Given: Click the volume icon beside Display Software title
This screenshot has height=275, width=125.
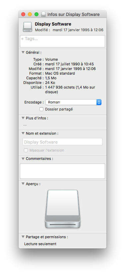Looking at the screenshot, I should tap(27, 27).
